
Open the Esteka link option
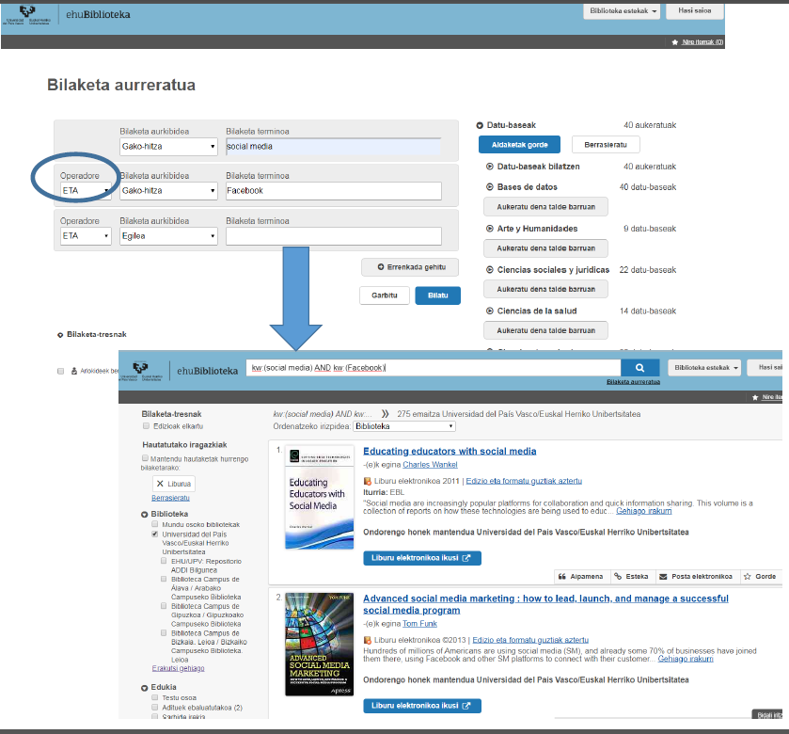(631, 576)
